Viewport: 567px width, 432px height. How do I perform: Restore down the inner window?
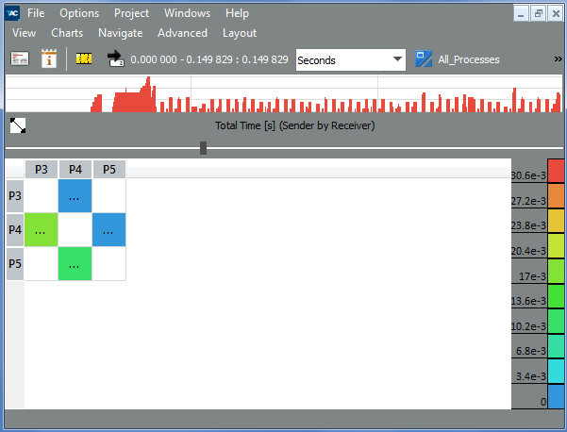click(538, 14)
